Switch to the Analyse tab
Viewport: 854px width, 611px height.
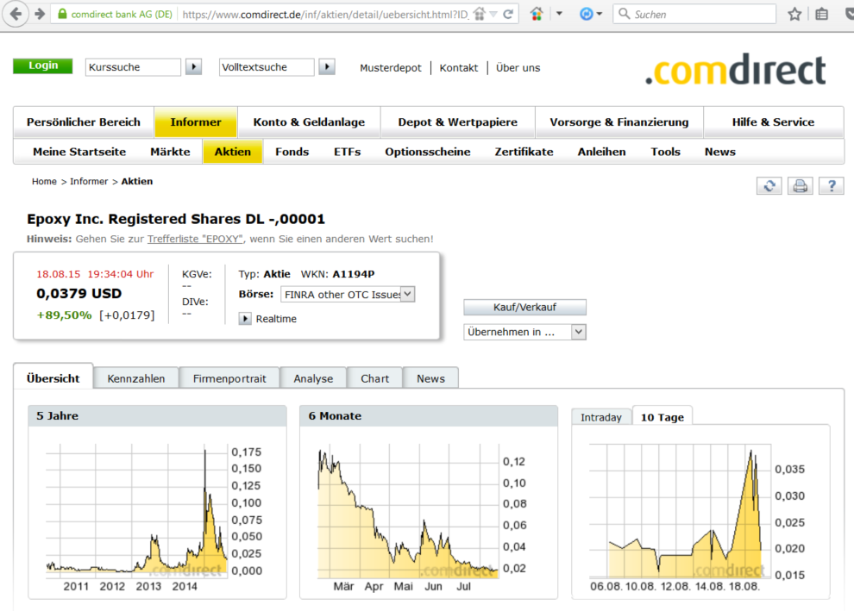[313, 378]
